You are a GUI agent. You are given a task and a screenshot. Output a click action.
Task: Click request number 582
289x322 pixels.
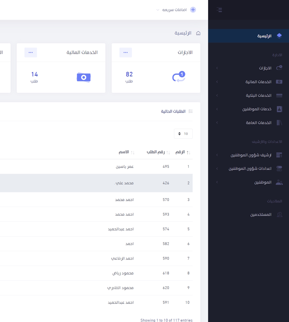coord(166,244)
